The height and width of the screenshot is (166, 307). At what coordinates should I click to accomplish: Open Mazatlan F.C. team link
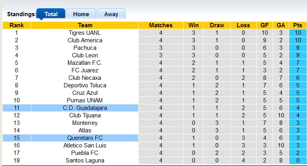pos(85,63)
